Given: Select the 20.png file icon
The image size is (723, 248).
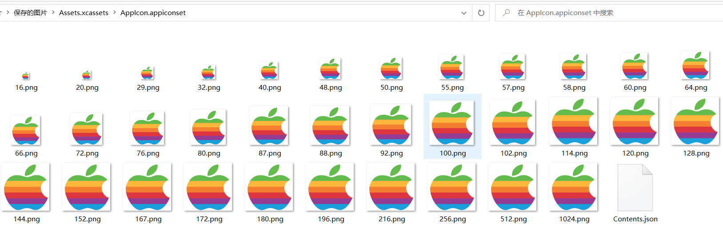Looking at the screenshot, I should tap(87, 75).
